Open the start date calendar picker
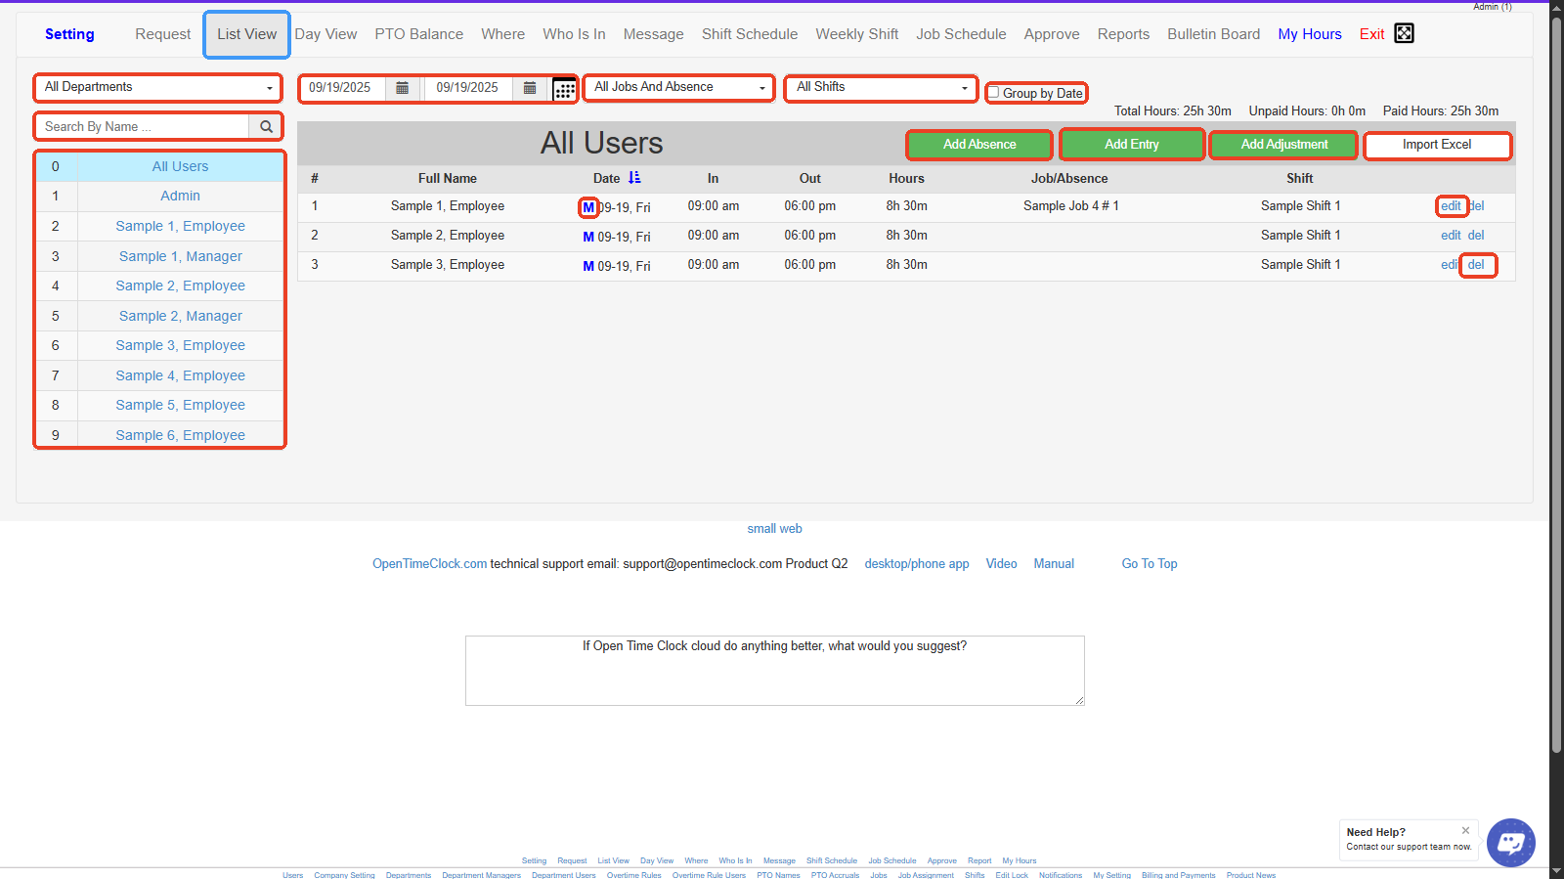The image size is (1564, 879). pyautogui.click(x=402, y=88)
